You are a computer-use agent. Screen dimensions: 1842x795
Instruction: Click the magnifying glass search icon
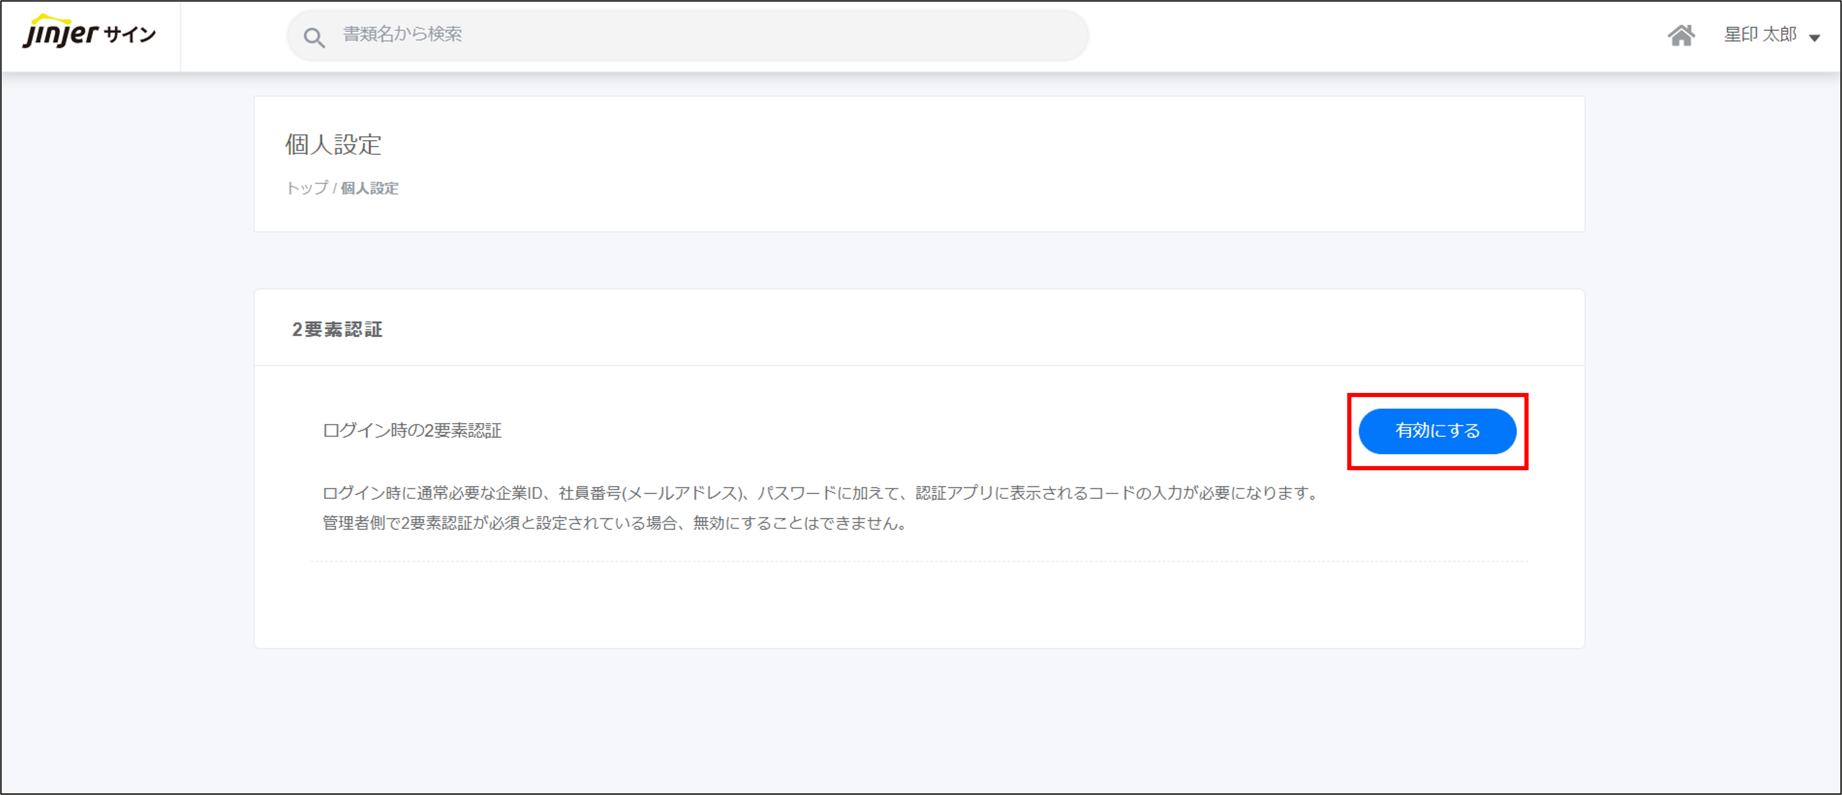tap(314, 37)
